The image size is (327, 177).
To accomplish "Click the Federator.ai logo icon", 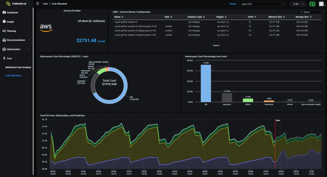I will point(8,4).
